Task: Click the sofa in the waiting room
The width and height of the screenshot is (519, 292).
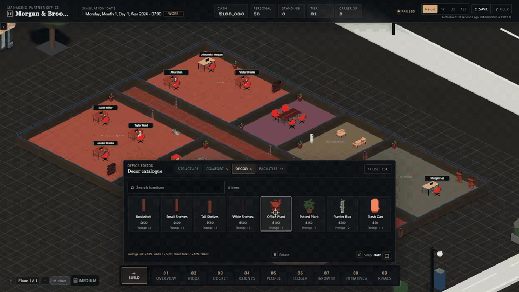Action: click(360, 142)
